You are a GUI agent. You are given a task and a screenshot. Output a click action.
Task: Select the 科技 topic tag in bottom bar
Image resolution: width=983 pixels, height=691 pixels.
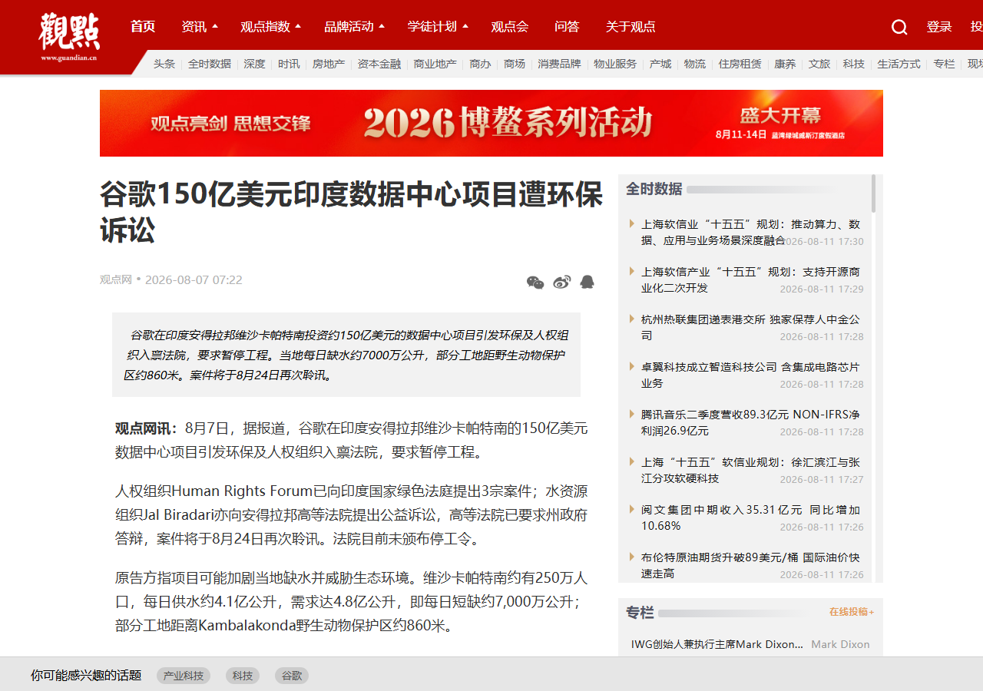tap(243, 676)
